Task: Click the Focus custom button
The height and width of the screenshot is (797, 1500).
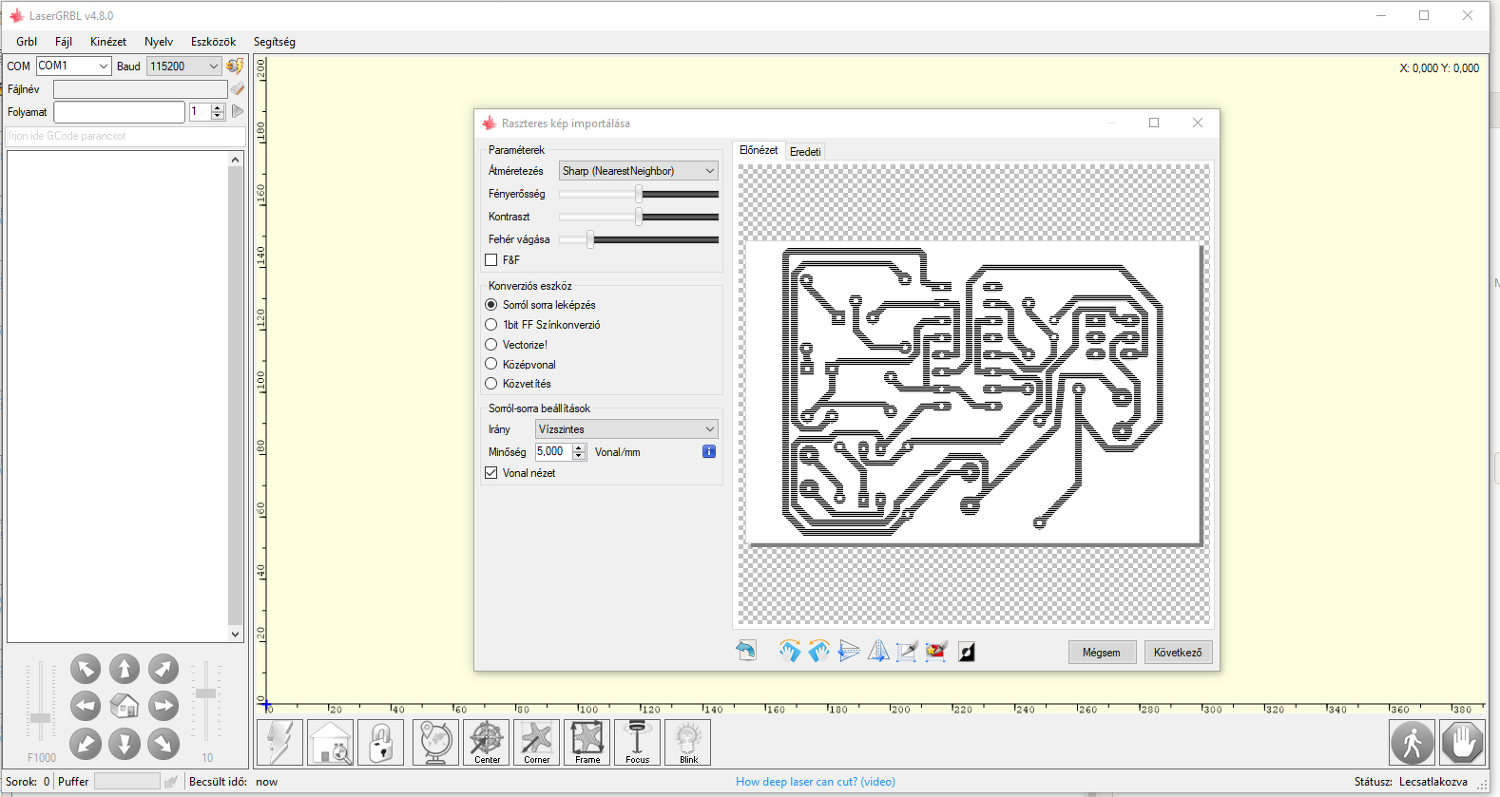Action: point(638,742)
